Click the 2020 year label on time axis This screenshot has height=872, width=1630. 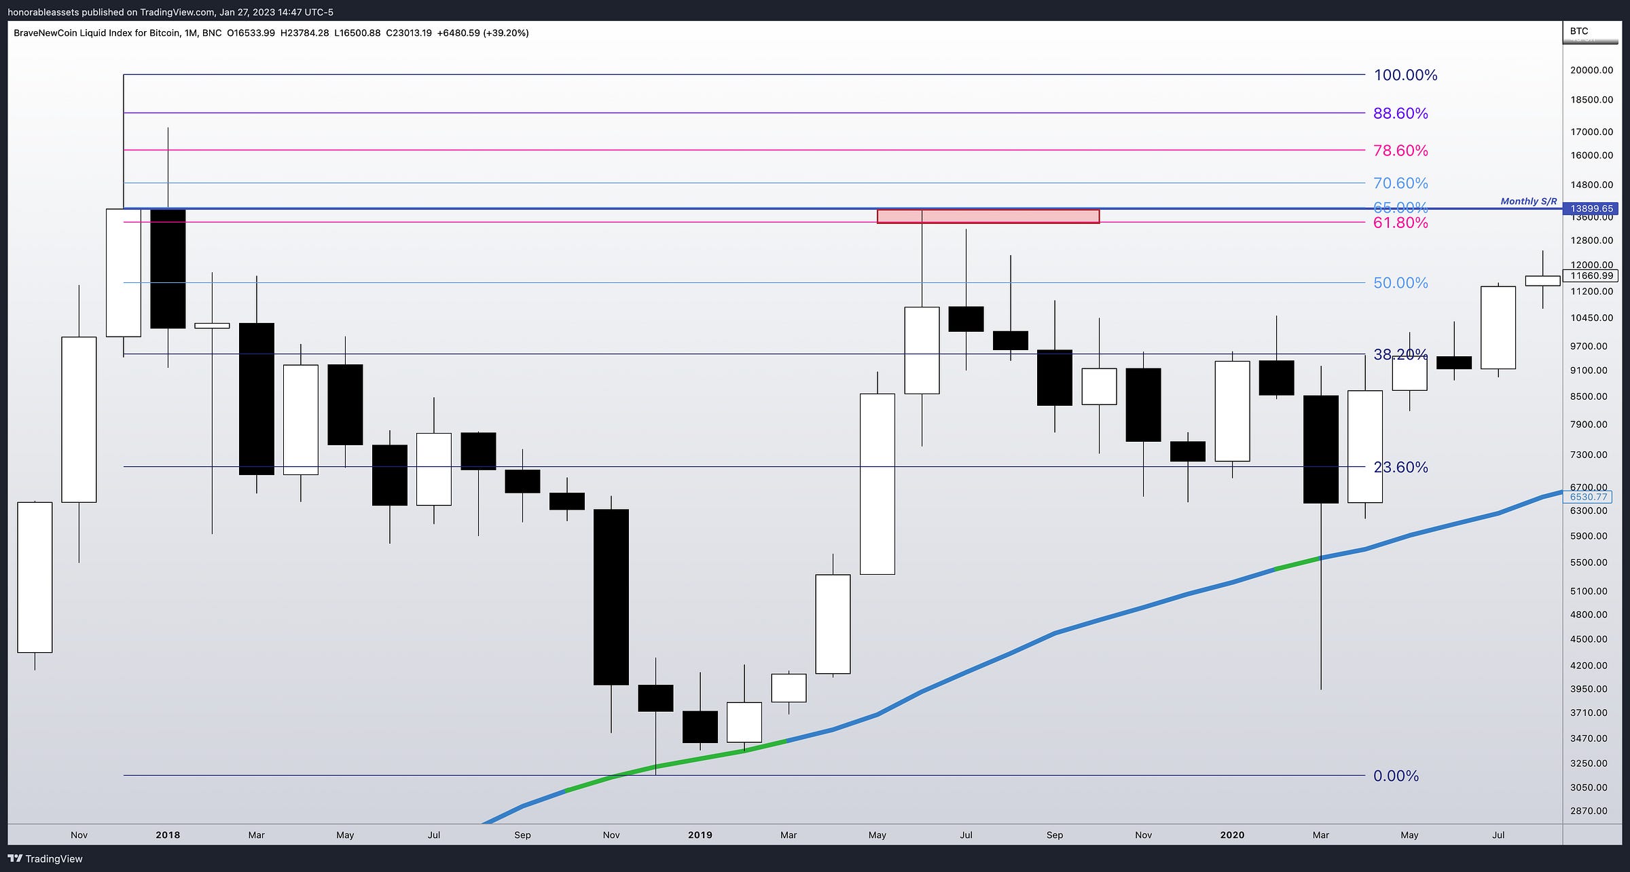[1232, 835]
